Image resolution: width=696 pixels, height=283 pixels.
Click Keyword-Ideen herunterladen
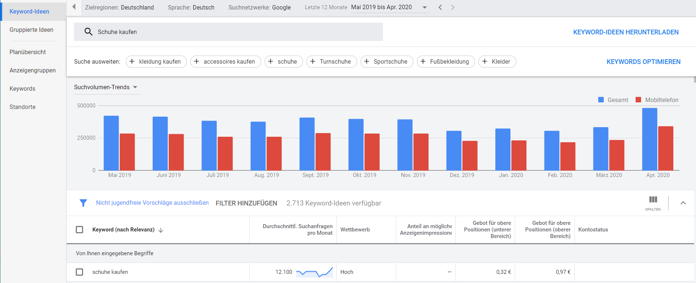(626, 32)
